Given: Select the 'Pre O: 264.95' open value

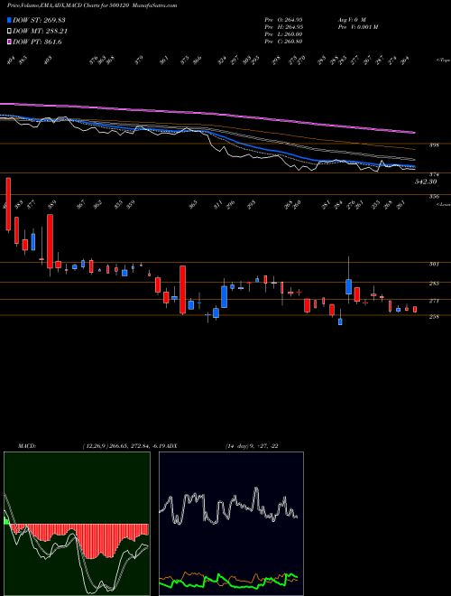Looking at the screenshot, I should point(283,19).
